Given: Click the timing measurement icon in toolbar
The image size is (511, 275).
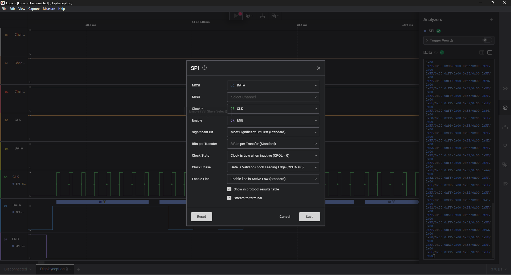Looking at the screenshot, I should [x=263, y=16].
